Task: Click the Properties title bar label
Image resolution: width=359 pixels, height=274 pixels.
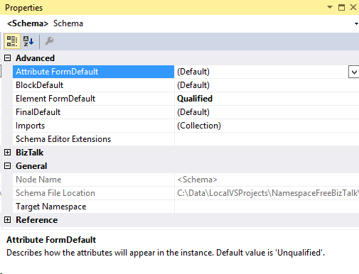Action: [24, 8]
